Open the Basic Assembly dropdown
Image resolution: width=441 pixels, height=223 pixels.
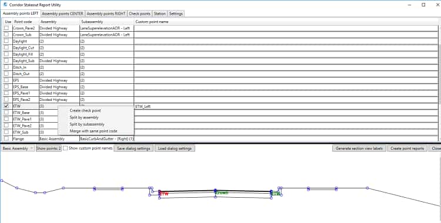18,148
